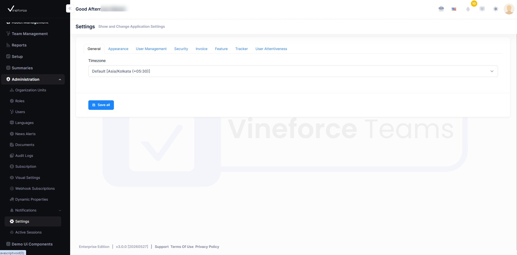Screen dimensions: 517x255
Task: Click the notification count badge 10
Action: click(x=474, y=4)
